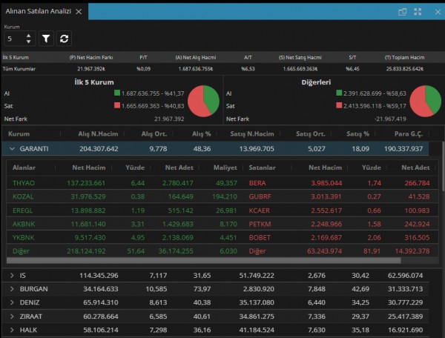Click Net Fark value -21.967.419
445x338 pixels.
click(x=390, y=119)
